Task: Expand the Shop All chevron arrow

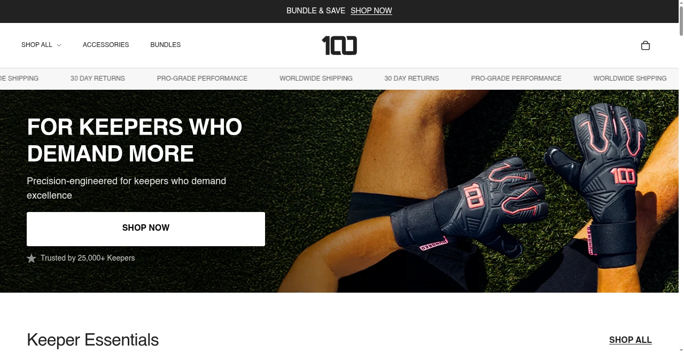Action: [x=59, y=45]
